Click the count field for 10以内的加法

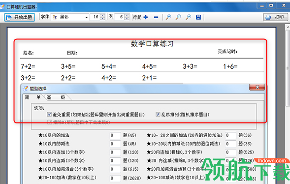(x=115, y=135)
